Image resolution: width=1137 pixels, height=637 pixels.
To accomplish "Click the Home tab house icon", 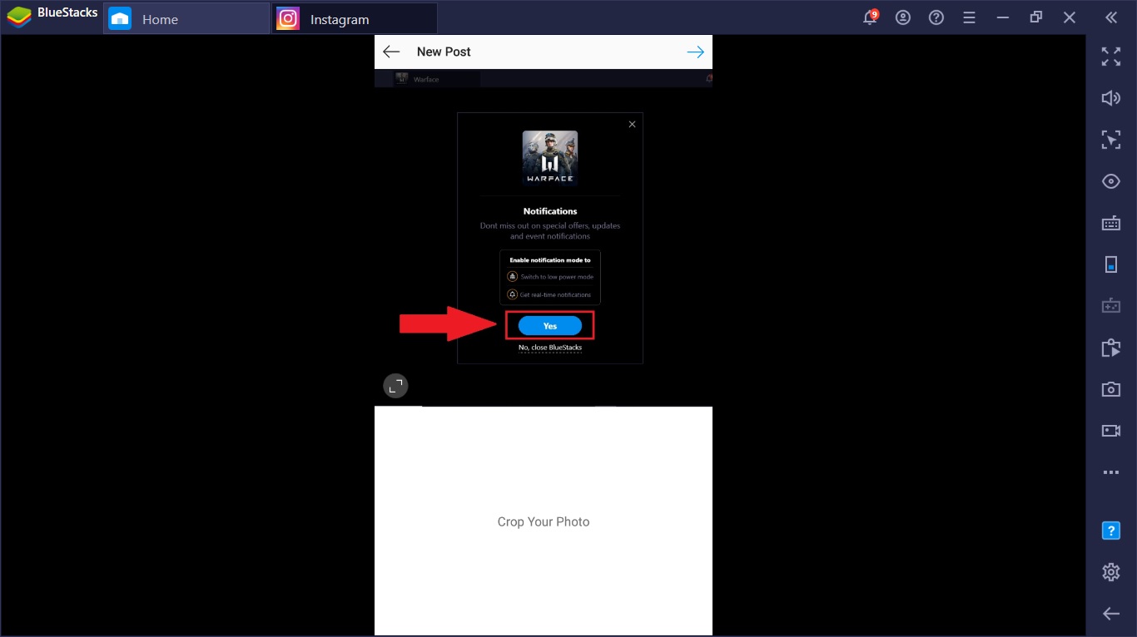I will (120, 18).
